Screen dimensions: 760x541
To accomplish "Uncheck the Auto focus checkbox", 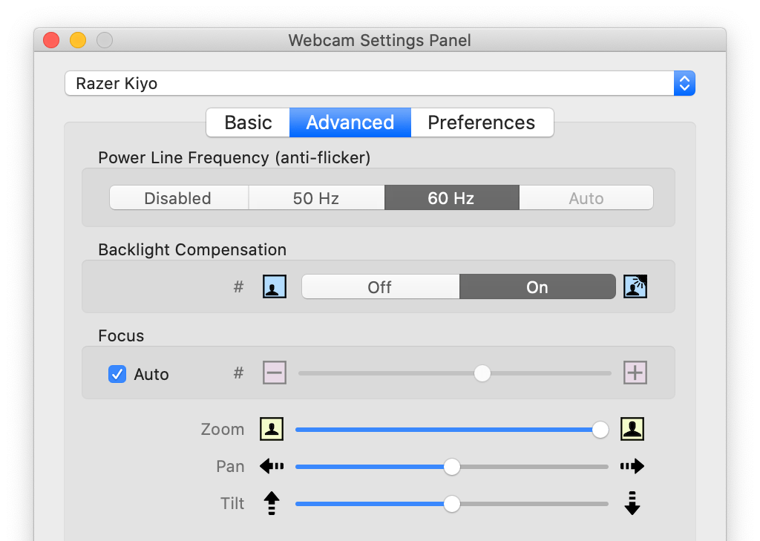I will coord(117,374).
